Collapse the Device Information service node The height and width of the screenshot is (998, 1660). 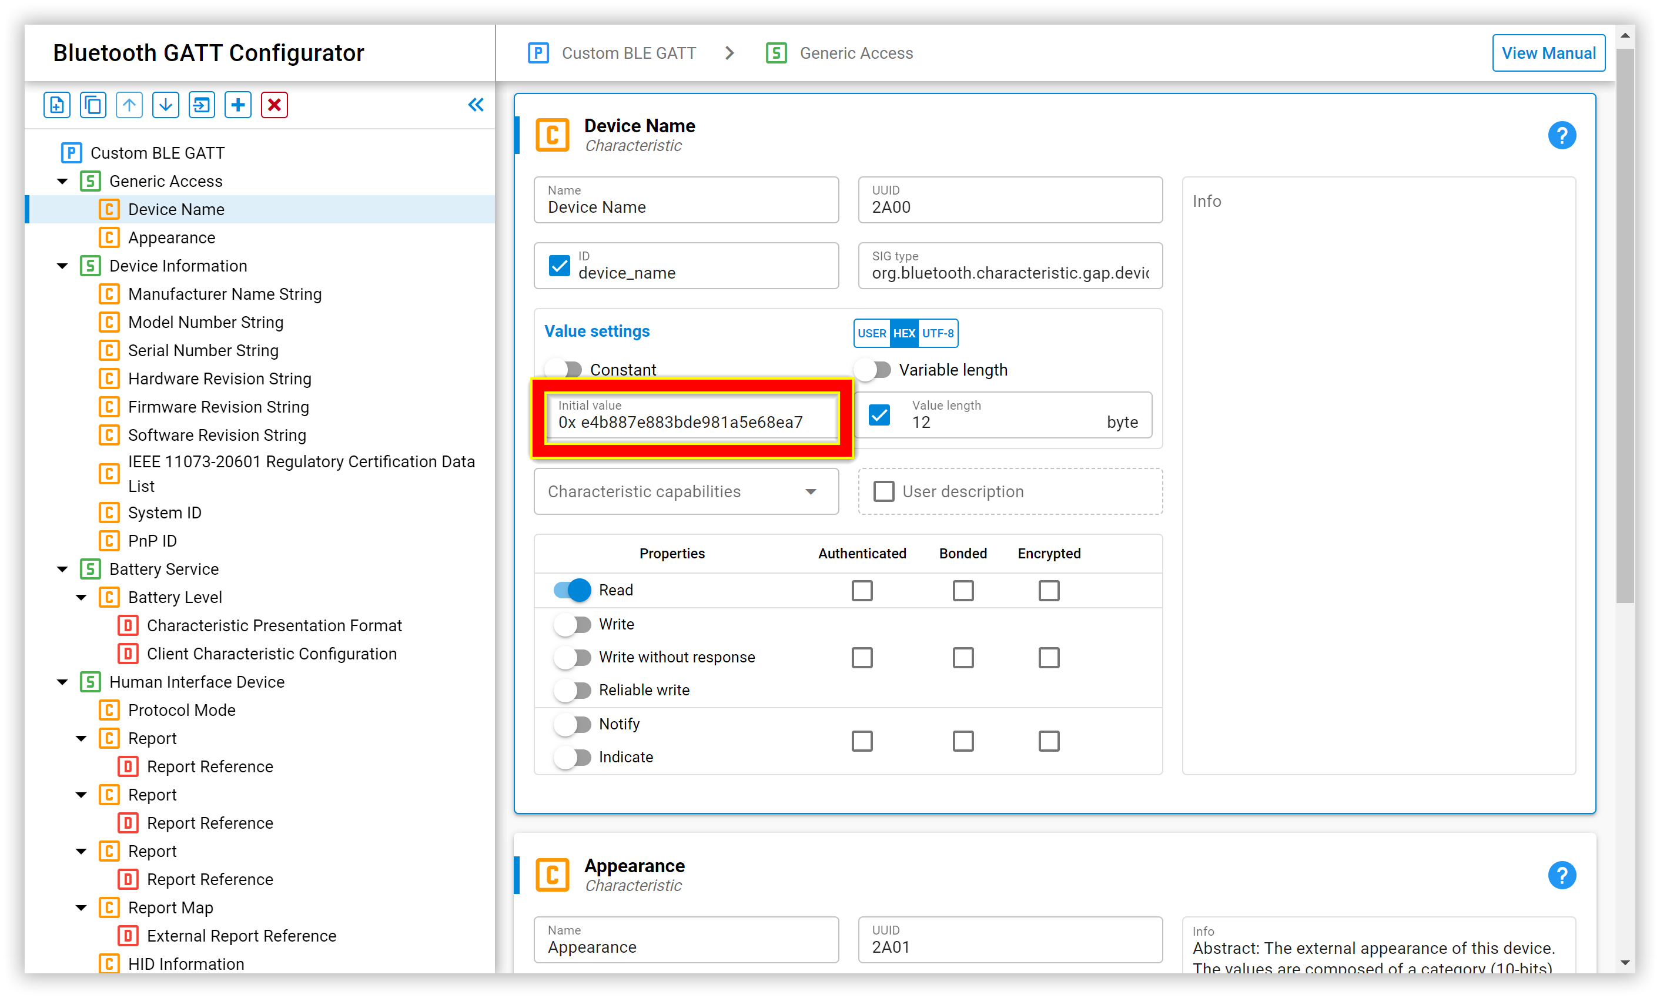[62, 266]
